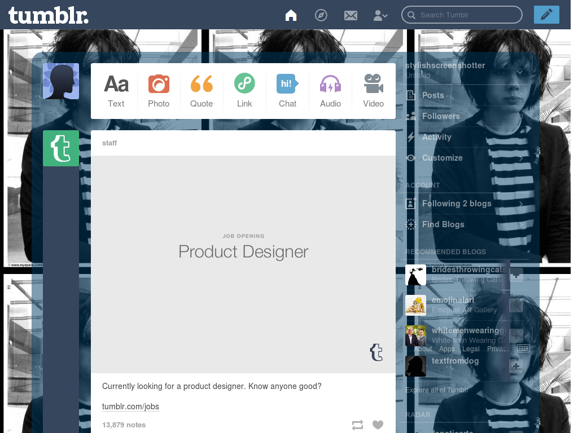Click the green staff Tumblr avatar
Screen dimensions: 578x433
pos(61,148)
